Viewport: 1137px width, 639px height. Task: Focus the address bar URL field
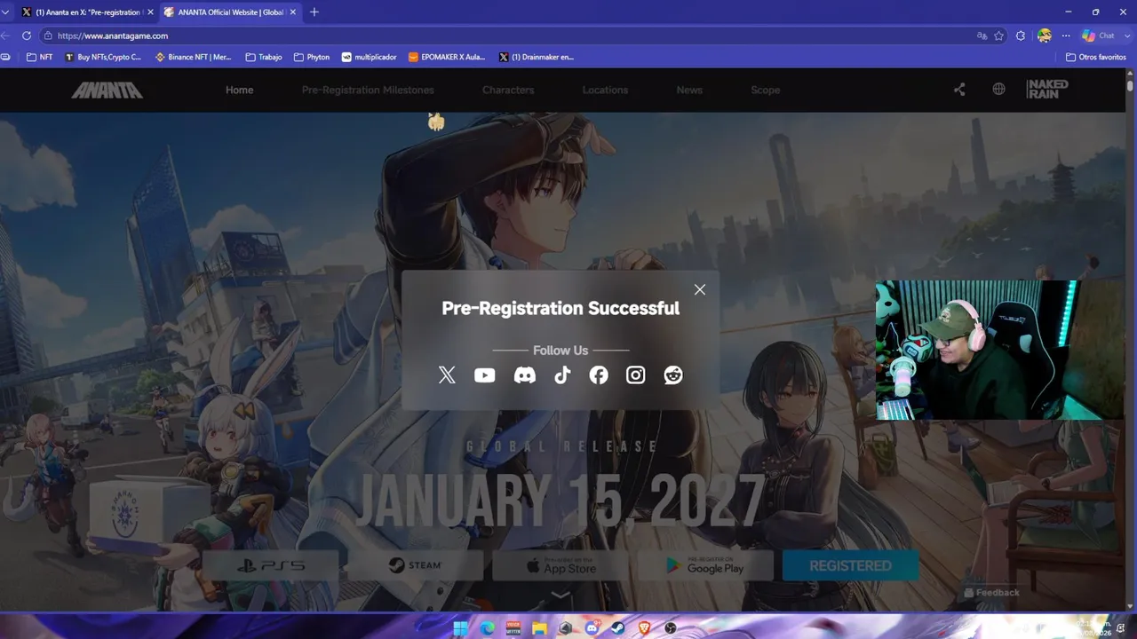(506, 35)
